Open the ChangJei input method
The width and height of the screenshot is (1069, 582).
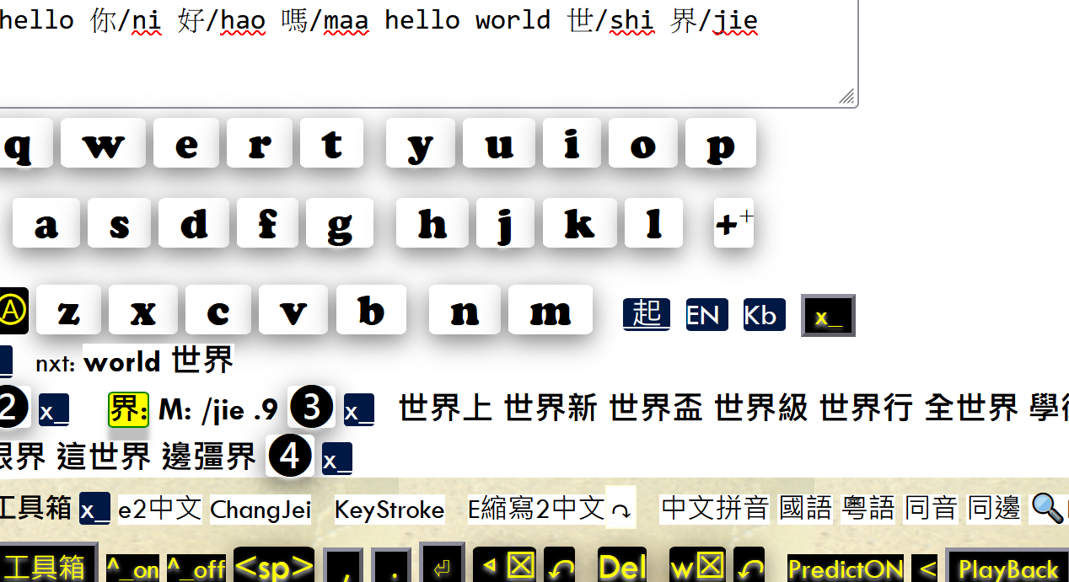point(261,509)
